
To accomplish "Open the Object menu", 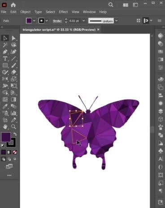I will click(x=26, y=12).
